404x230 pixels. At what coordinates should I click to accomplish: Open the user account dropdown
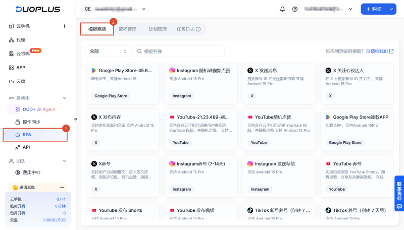coord(329,9)
